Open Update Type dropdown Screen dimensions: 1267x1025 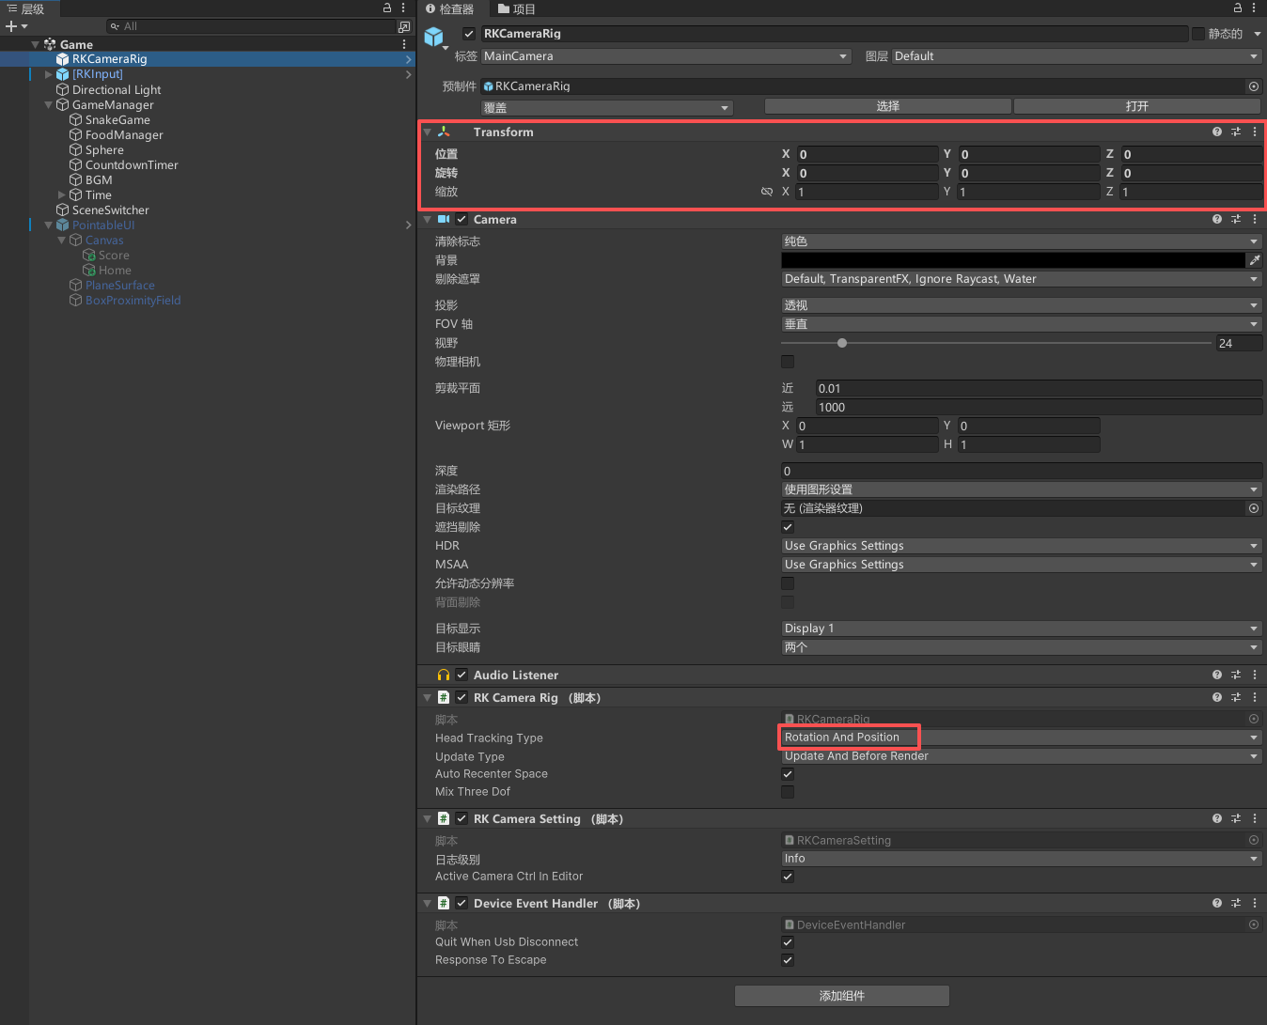point(1022,756)
